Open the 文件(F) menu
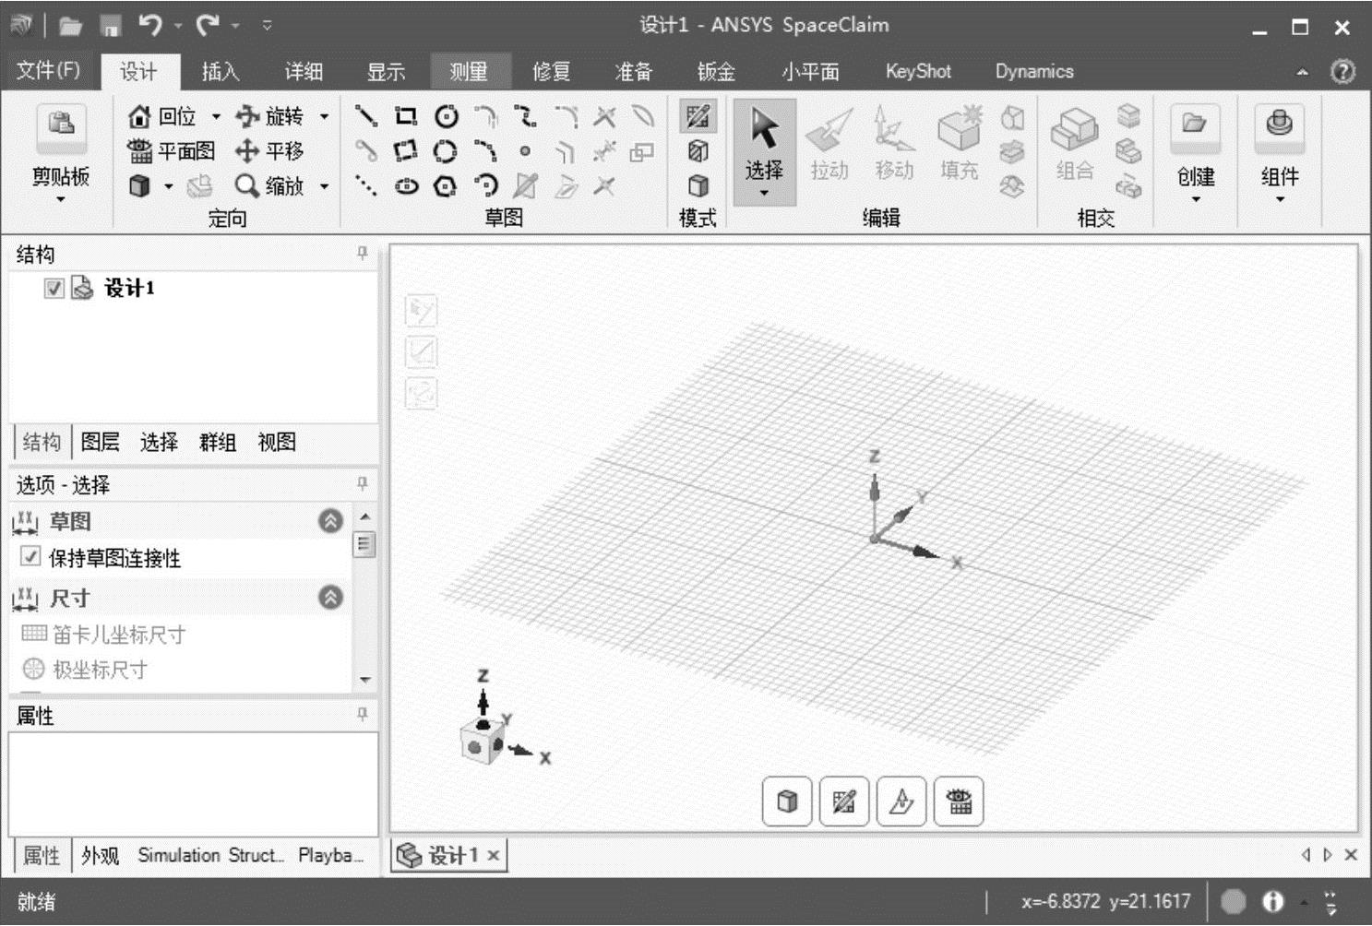The height and width of the screenshot is (926, 1372). coord(48,71)
